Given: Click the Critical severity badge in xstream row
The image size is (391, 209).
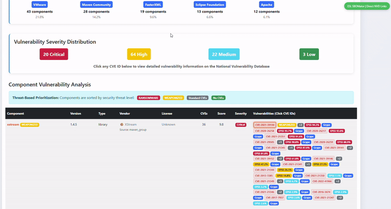Looking at the screenshot, I should tap(241, 125).
